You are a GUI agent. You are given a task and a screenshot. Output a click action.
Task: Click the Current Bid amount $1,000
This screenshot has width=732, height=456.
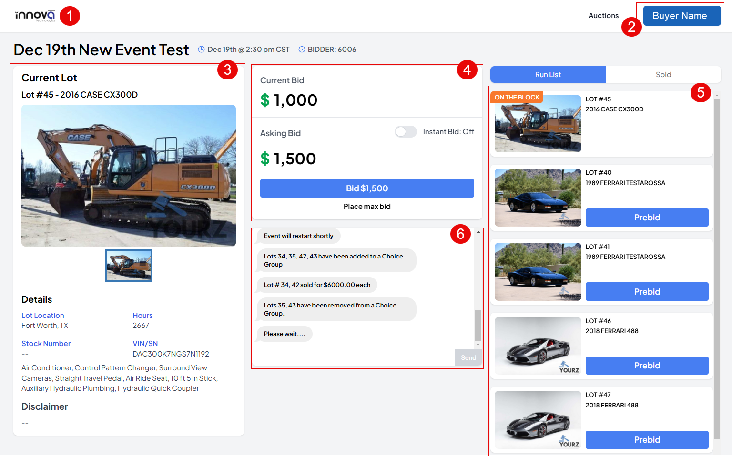[x=289, y=100]
